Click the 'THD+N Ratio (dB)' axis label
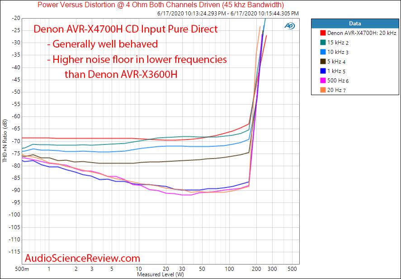Viewport: 401px width, 279px height. click(5, 141)
